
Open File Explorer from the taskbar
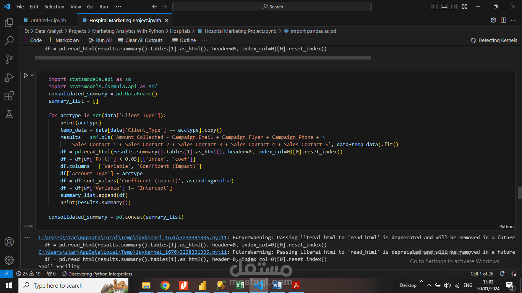click(146, 285)
